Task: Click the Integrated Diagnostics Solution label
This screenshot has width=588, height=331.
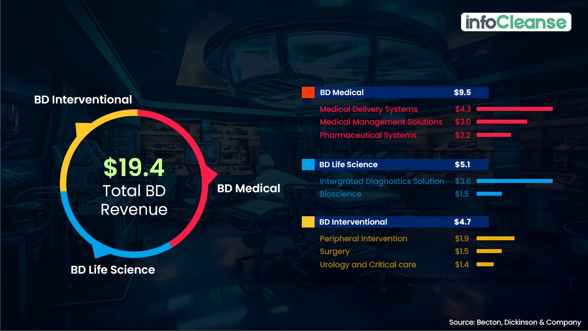Action: tap(382, 181)
